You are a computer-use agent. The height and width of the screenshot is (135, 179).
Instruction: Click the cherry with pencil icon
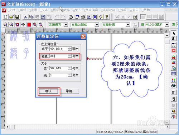[174, 62]
